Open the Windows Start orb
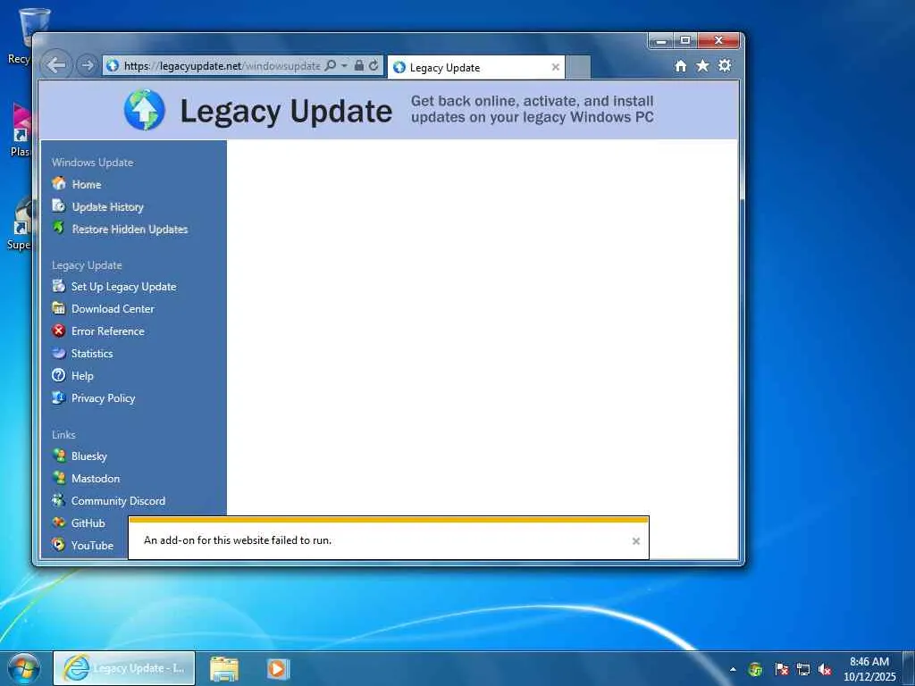The width and height of the screenshot is (915, 686). [24, 668]
